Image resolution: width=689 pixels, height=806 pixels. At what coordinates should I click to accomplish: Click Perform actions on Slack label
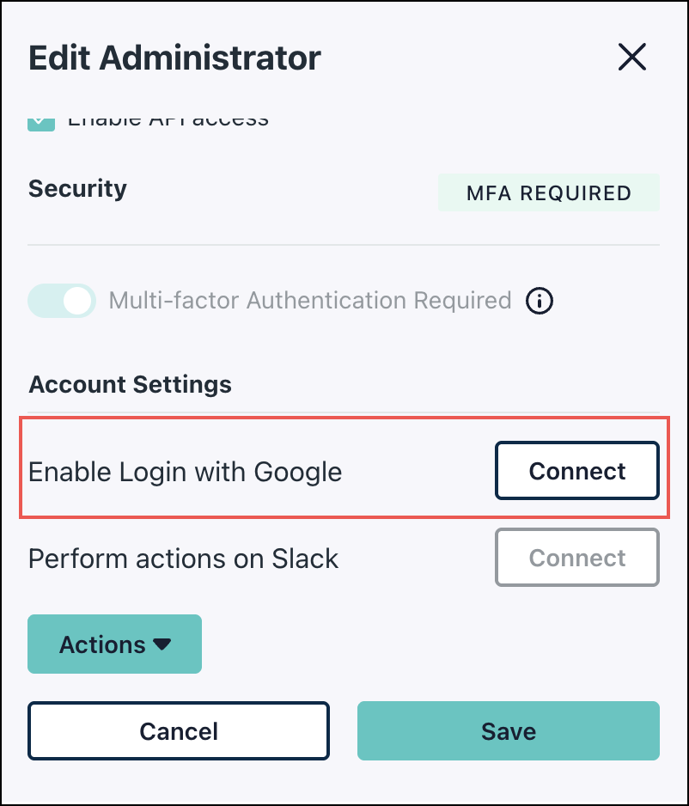[183, 558]
